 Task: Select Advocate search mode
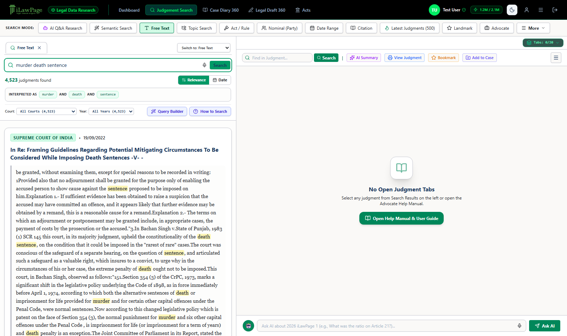click(x=497, y=28)
